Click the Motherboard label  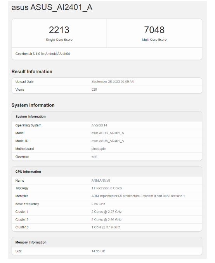(x=24, y=149)
